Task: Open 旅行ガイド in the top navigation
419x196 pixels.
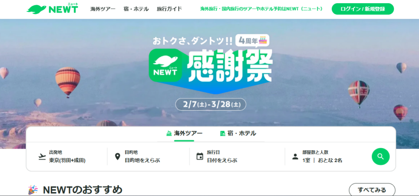Action: [x=169, y=9]
